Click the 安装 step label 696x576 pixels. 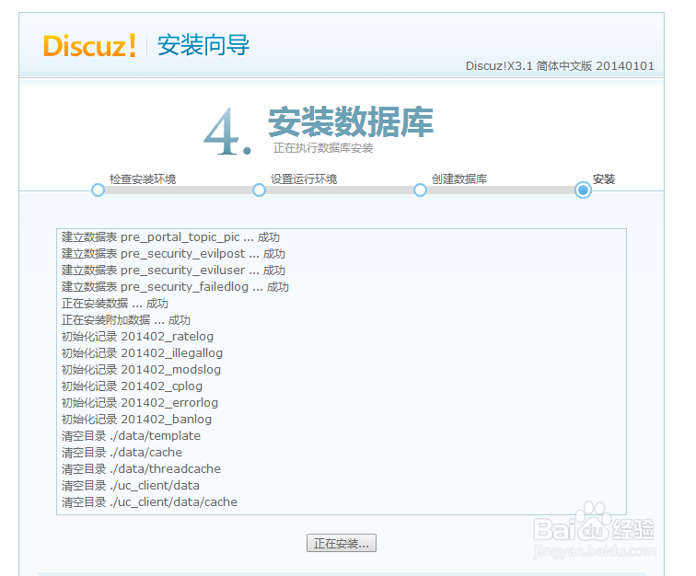[604, 179]
